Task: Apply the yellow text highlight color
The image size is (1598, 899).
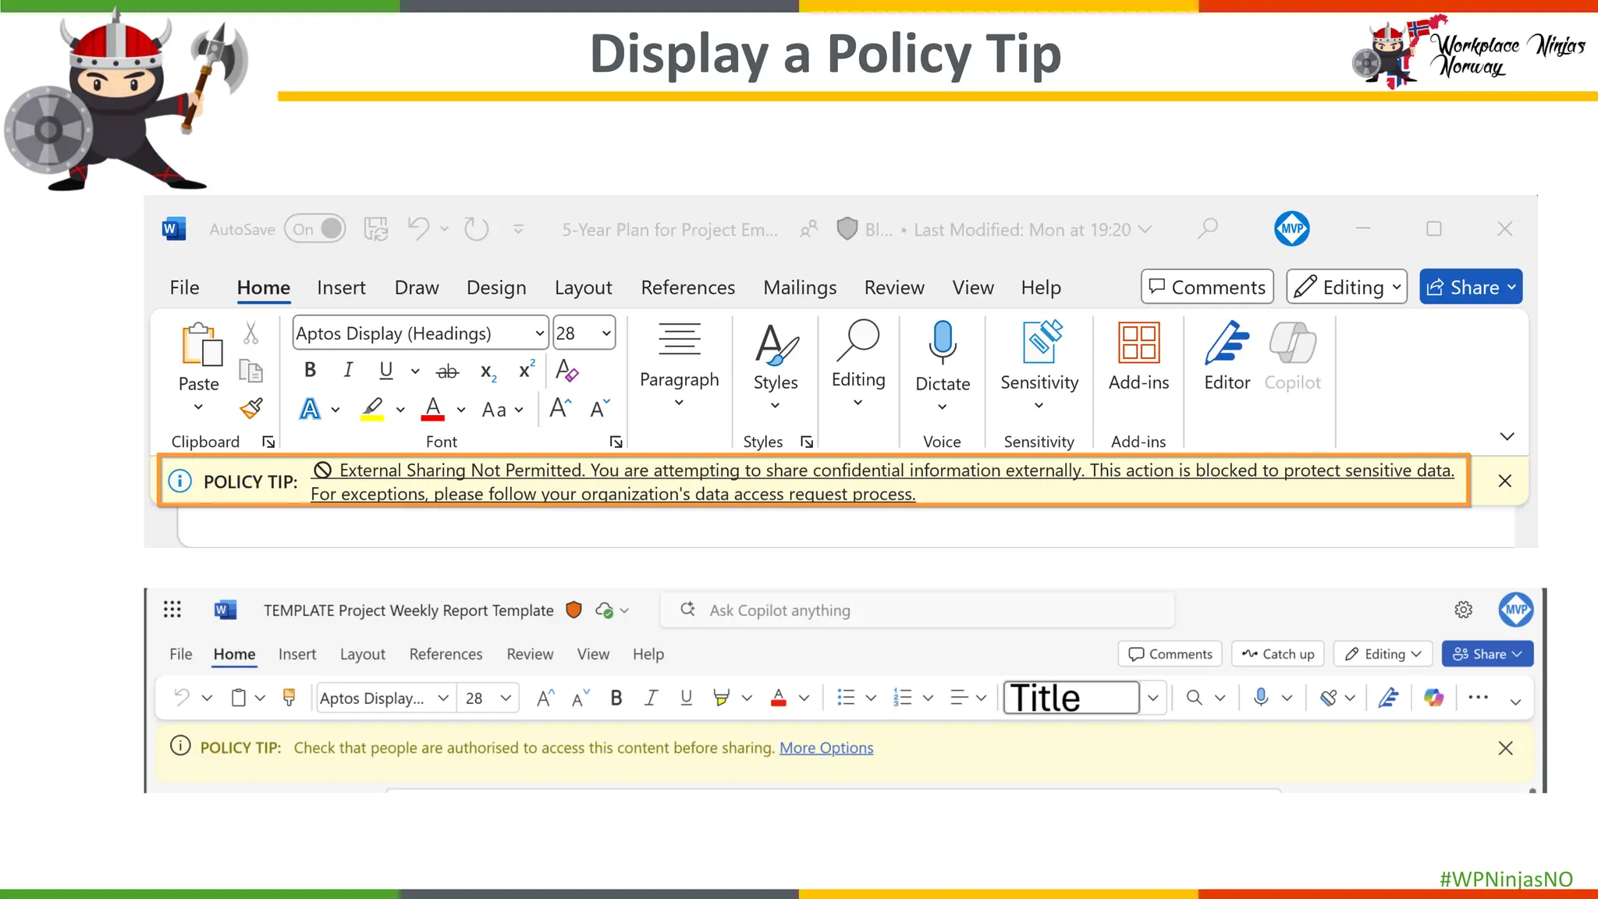Action: coord(372,408)
